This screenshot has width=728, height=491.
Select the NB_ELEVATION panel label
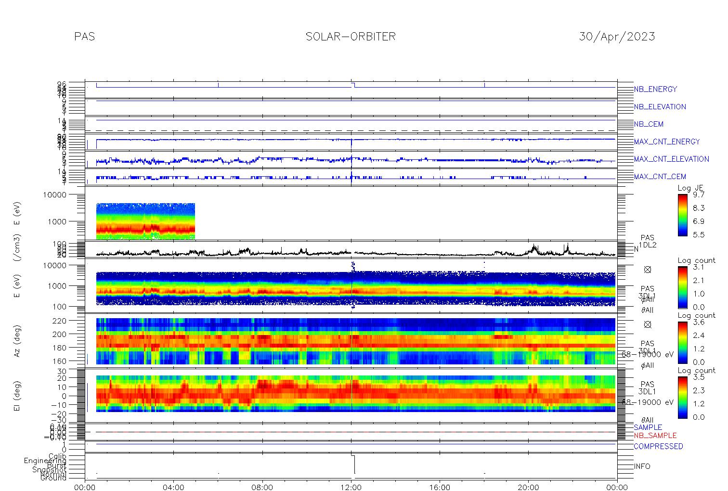click(660, 107)
